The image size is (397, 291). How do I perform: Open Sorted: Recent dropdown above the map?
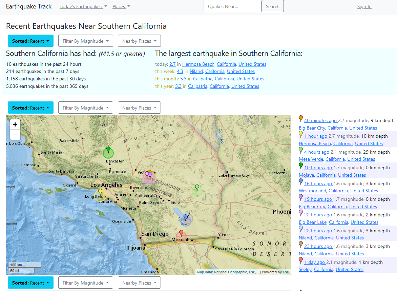tap(30, 108)
